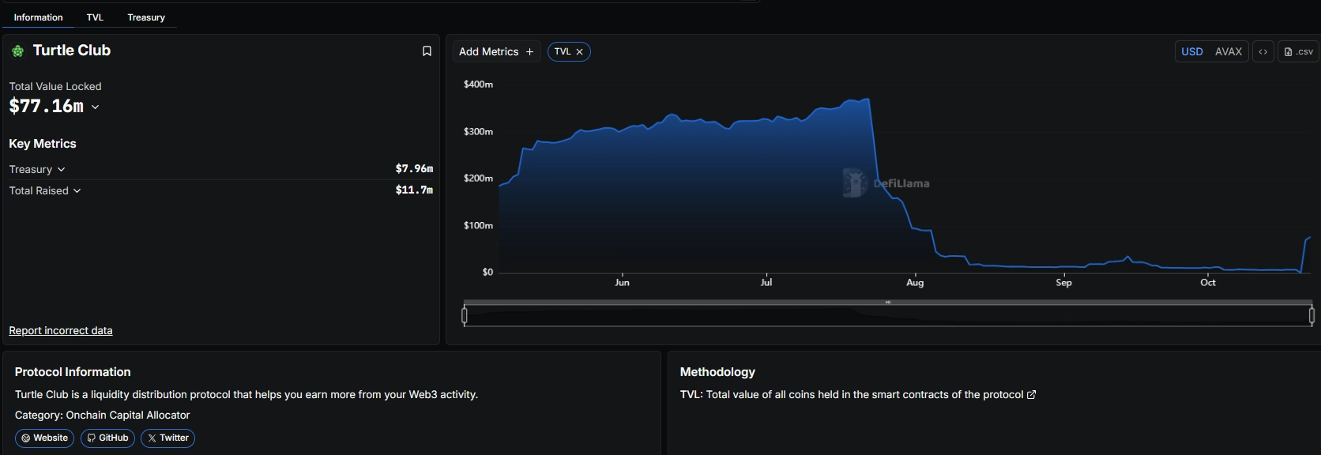This screenshot has height=455, width=1321.
Task: Bookmark the Turtle Club protocol
Action: point(427,51)
